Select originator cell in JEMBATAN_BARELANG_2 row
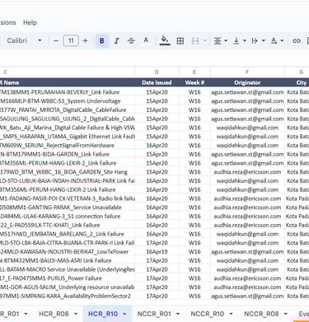 point(247,234)
